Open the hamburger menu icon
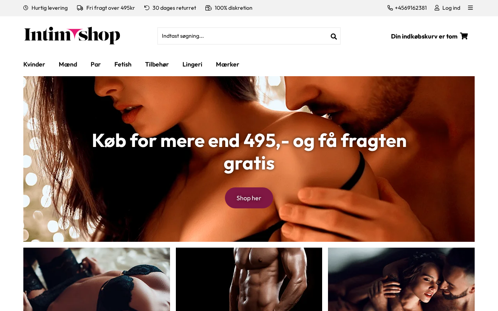The image size is (498, 311). [470, 8]
